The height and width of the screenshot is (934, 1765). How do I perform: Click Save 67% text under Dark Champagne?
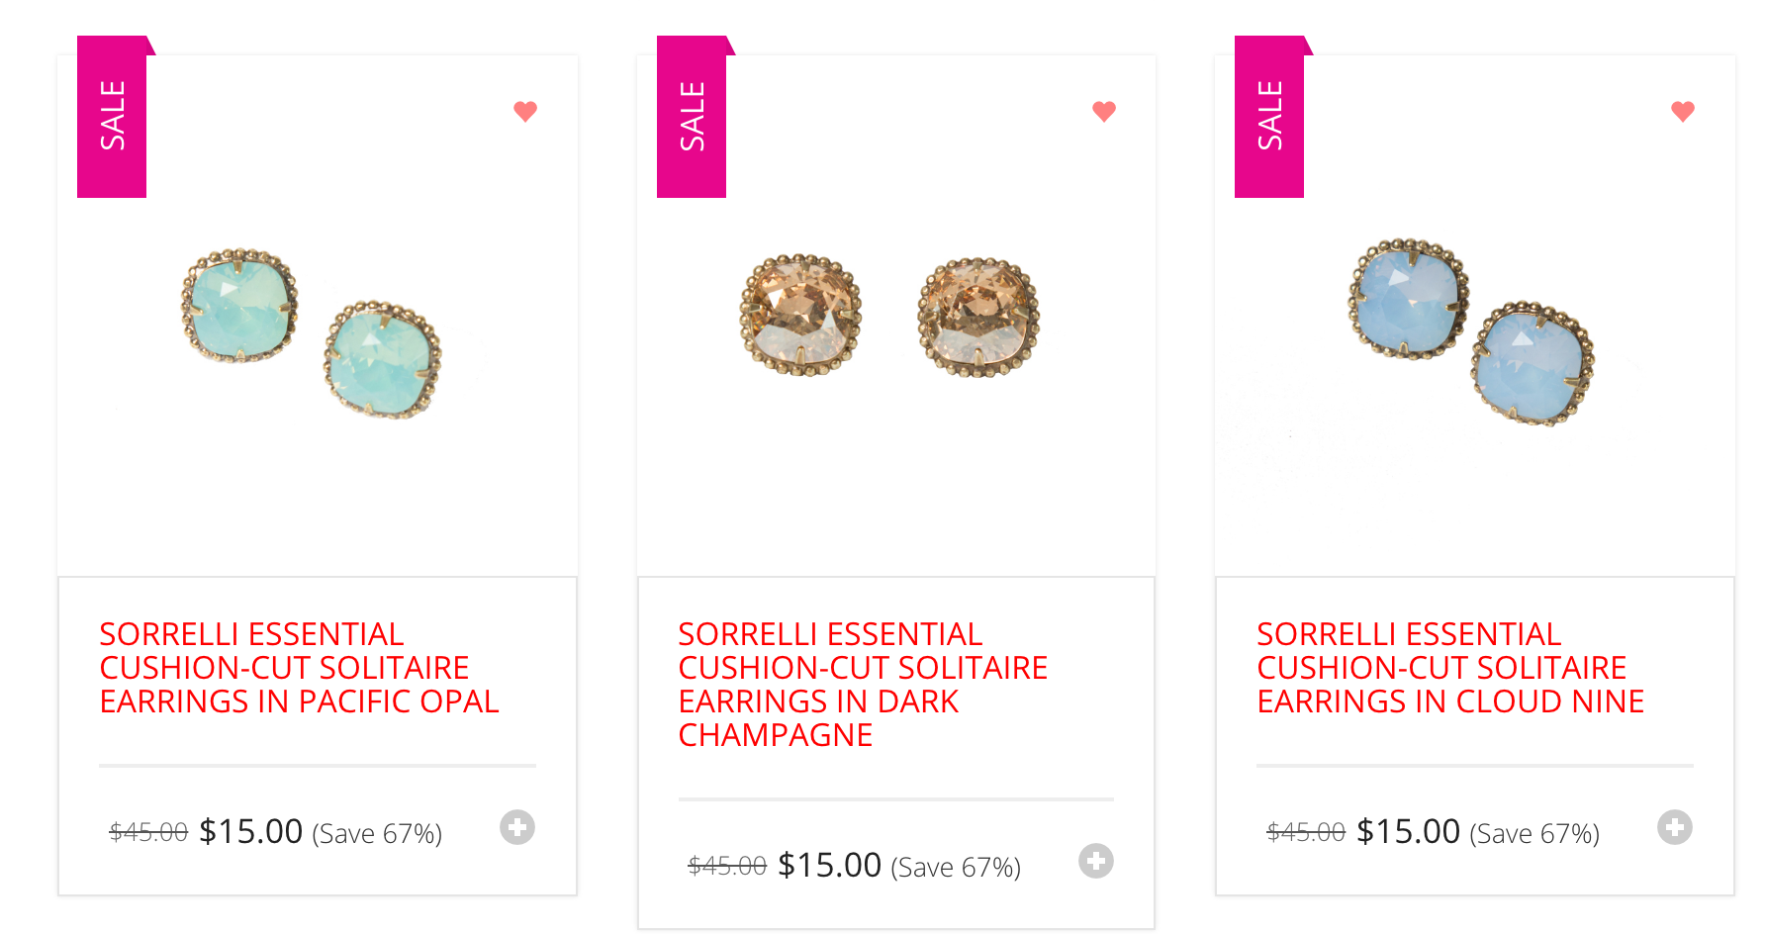coord(956,868)
